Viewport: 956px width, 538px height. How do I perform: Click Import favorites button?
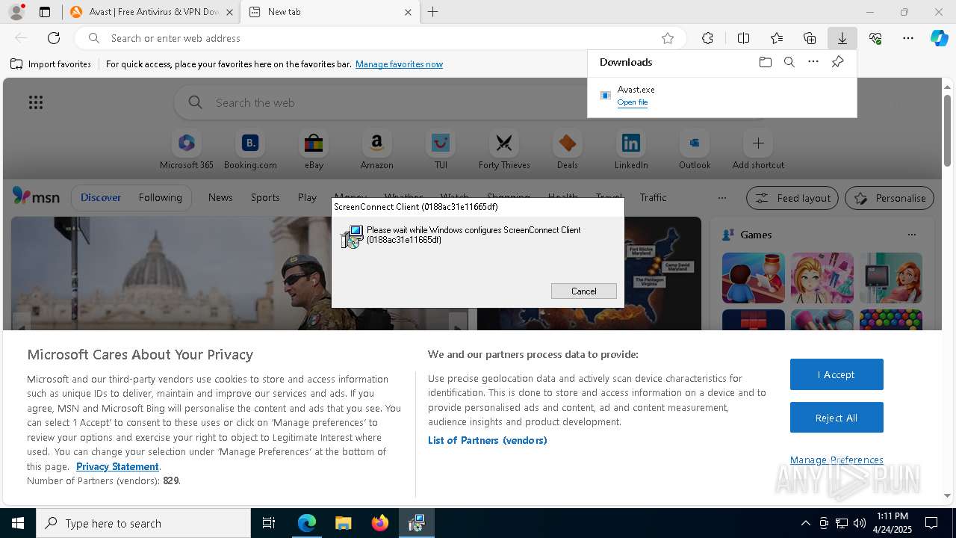(51, 64)
